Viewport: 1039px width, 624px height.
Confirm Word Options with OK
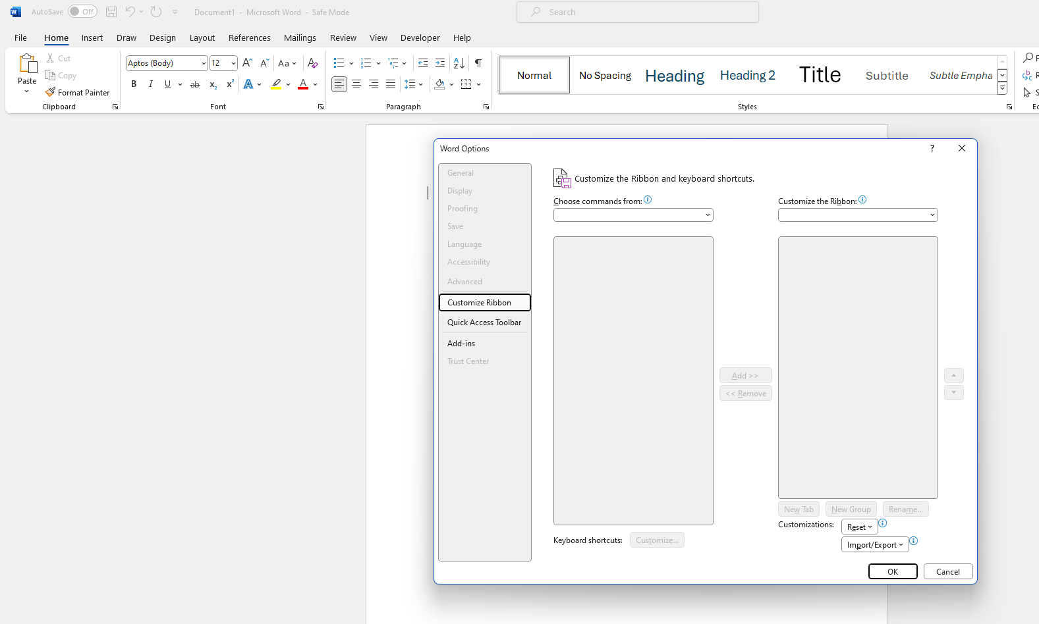(893, 572)
